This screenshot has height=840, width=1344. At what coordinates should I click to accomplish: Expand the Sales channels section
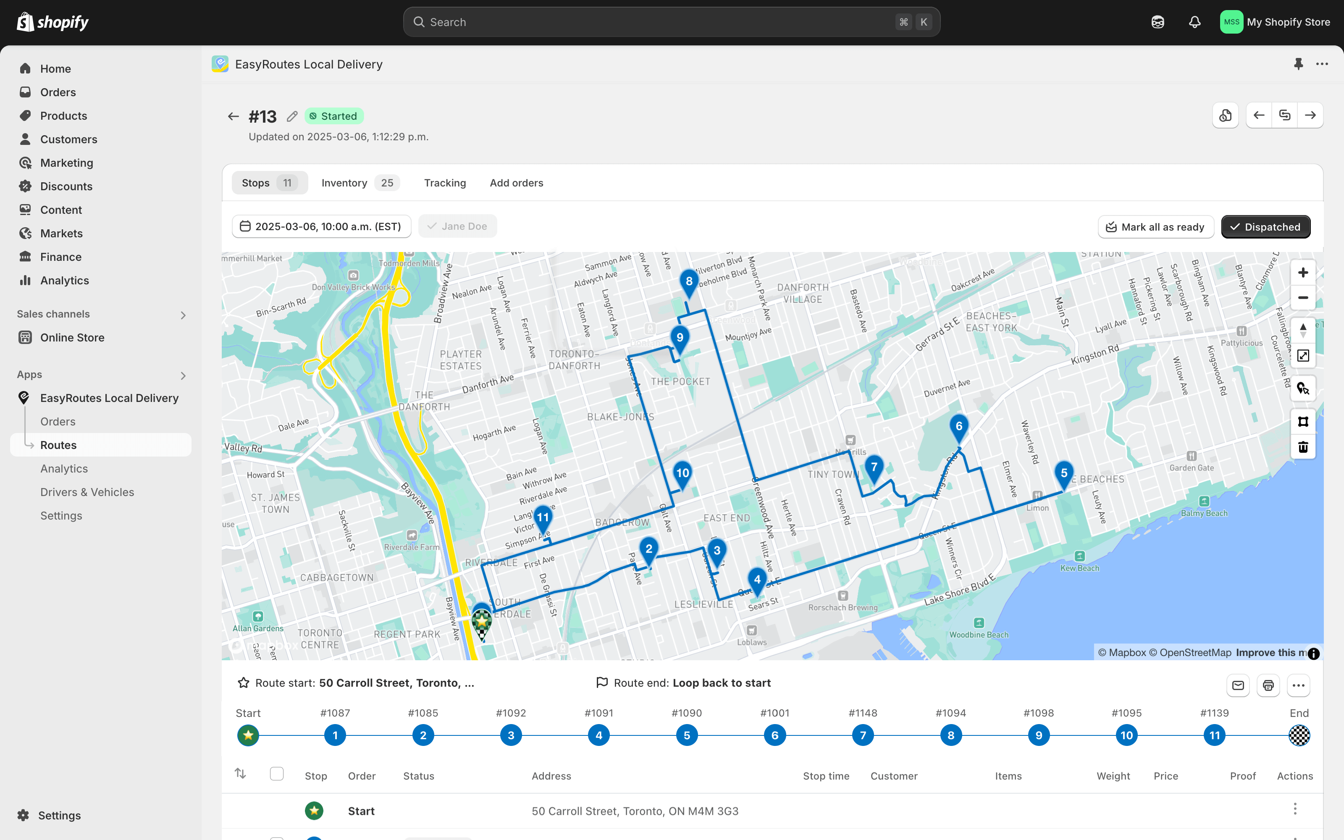pyautogui.click(x=183, y=315)
